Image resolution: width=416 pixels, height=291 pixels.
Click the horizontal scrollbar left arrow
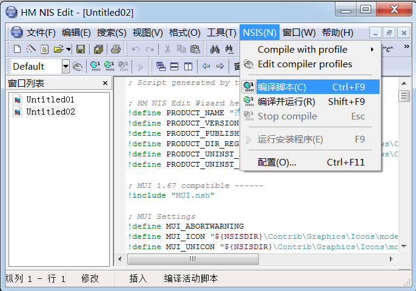pos(119,259)
